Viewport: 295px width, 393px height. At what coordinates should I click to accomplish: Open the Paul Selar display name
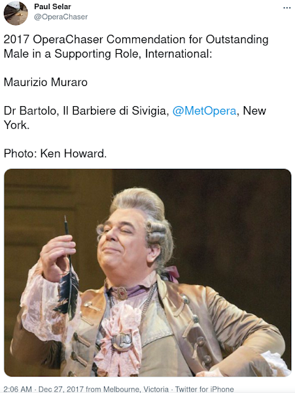point(52,7)
